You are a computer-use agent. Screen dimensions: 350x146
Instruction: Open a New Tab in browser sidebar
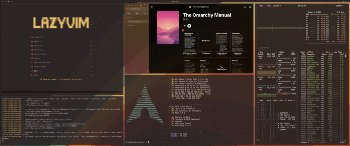coord(130,26)
